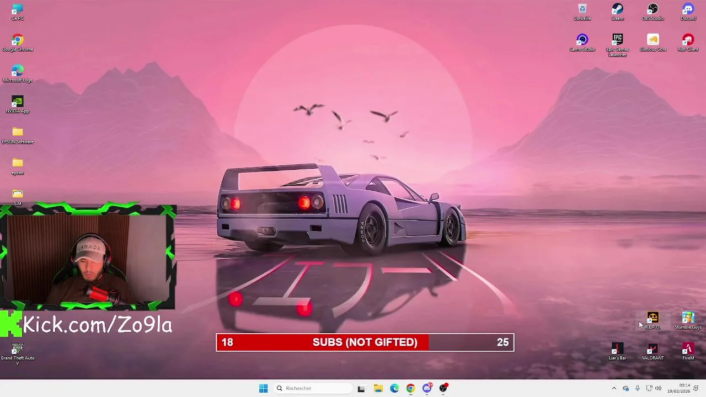This screenshot has width=706, height=397.
Task: Select the epson folder on desktop
Action: click(18, 167)
